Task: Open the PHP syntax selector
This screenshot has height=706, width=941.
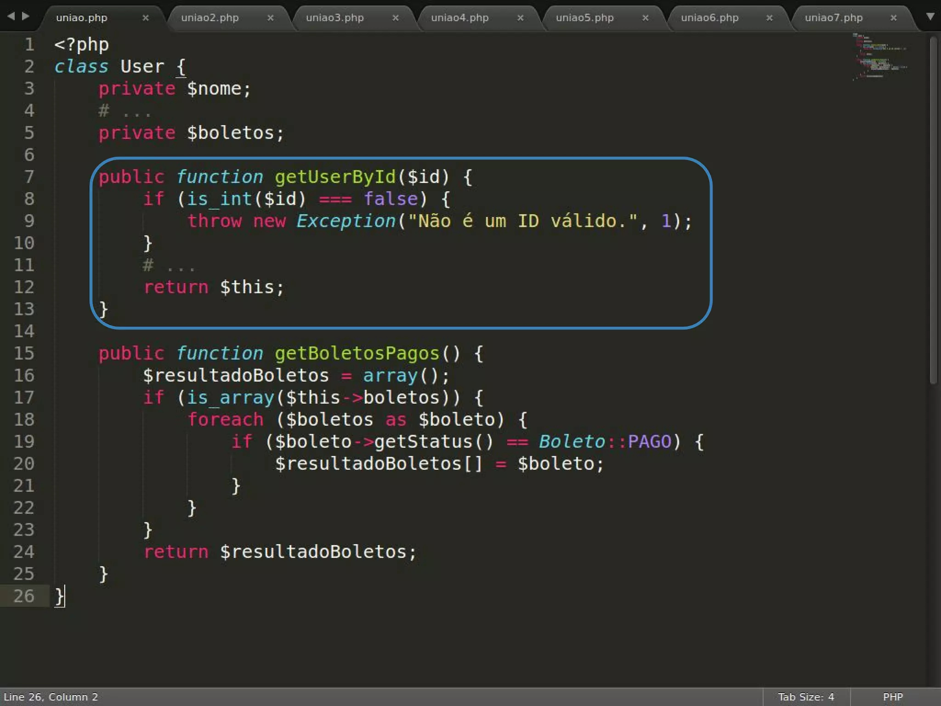Action: pos(892,697)
